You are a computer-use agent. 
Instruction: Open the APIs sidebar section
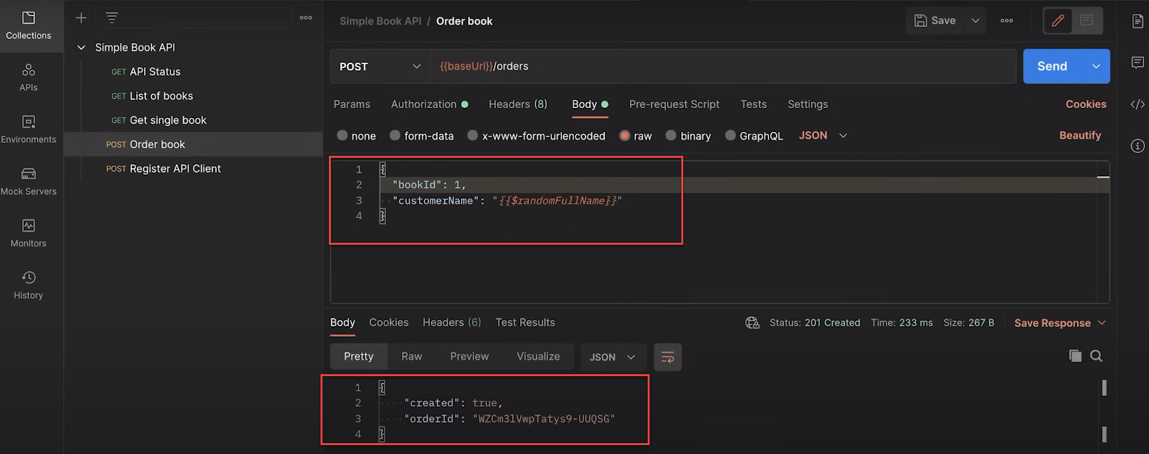point(28,78)
